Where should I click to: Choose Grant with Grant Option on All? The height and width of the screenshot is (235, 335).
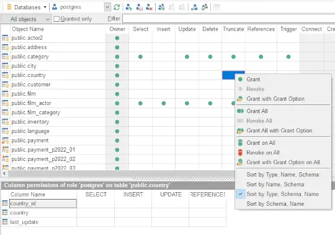283,162
